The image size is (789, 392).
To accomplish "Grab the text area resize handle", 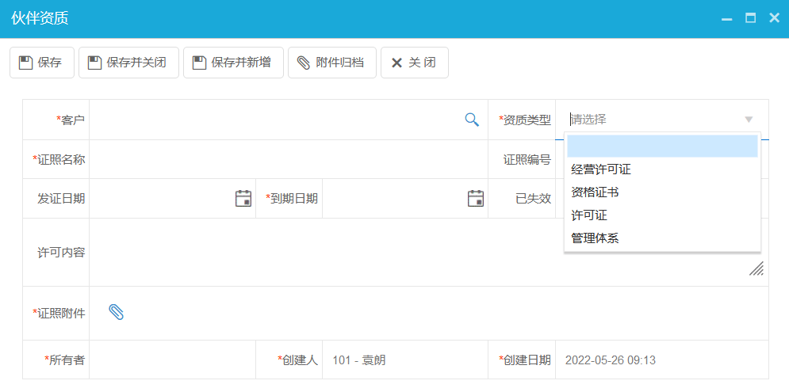I will [x=756, y=268].
